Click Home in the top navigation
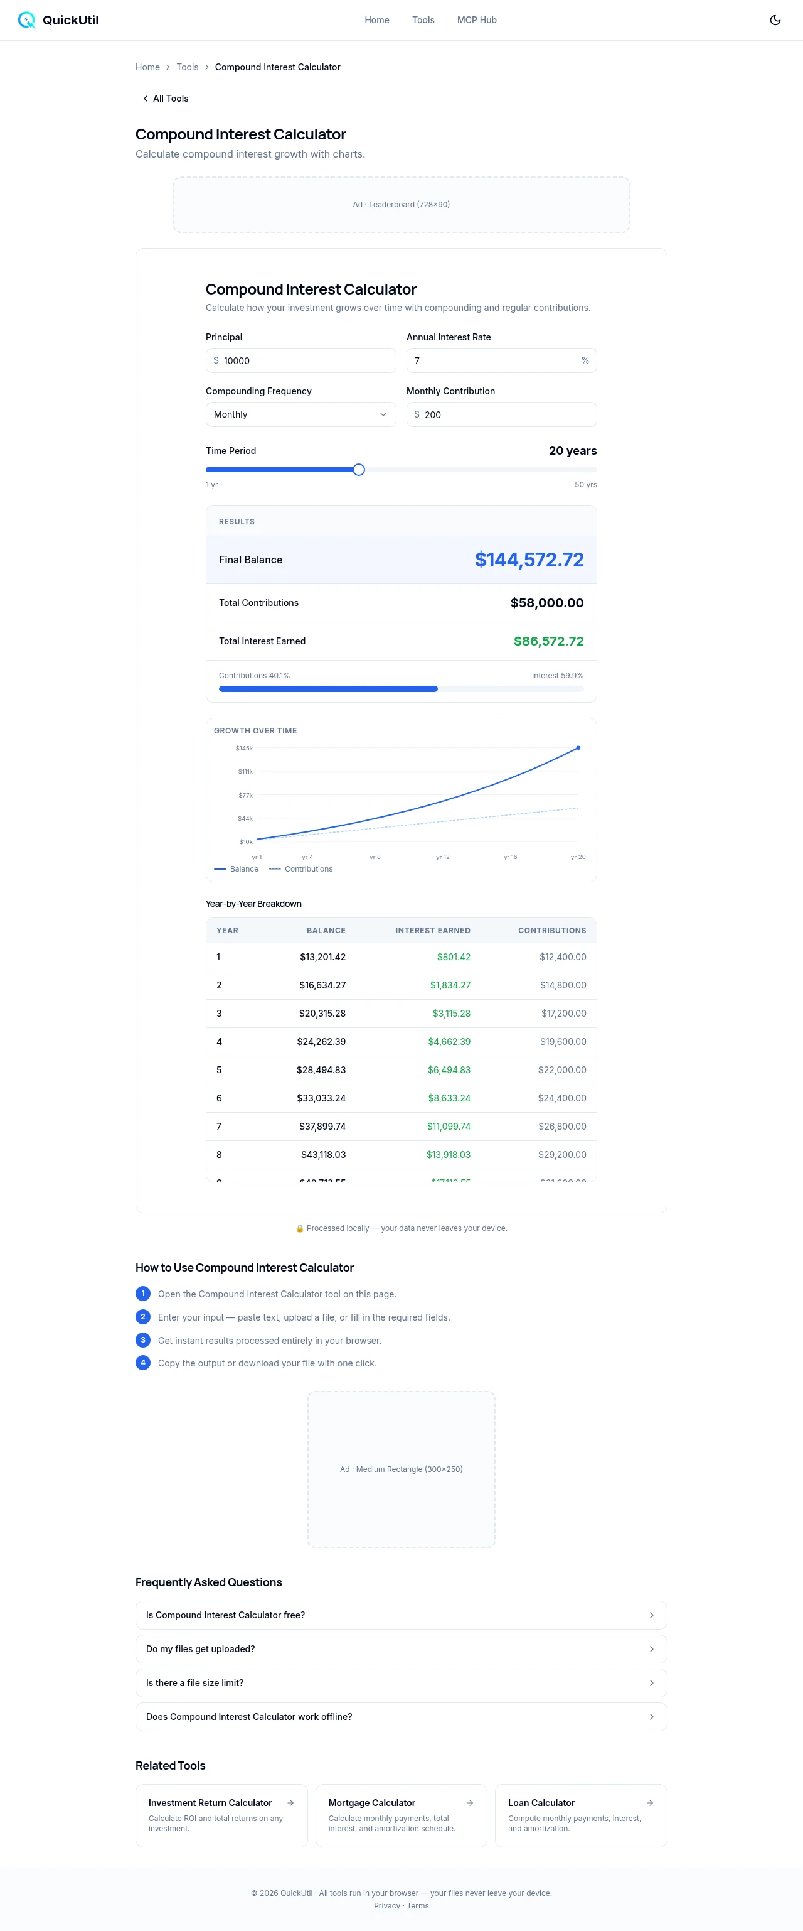The image size is (803, 1931). pos(377,20)
